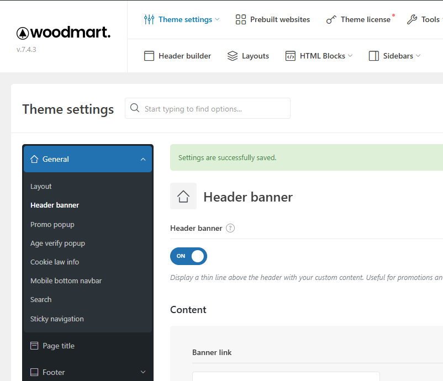Viewport: 443px width, 381px height.
Task: Expand the Sidebars dropdown chevron
Action: pos(418,56)
